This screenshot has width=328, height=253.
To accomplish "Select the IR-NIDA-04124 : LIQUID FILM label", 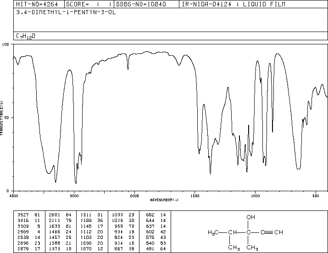I will click(233, 4).
